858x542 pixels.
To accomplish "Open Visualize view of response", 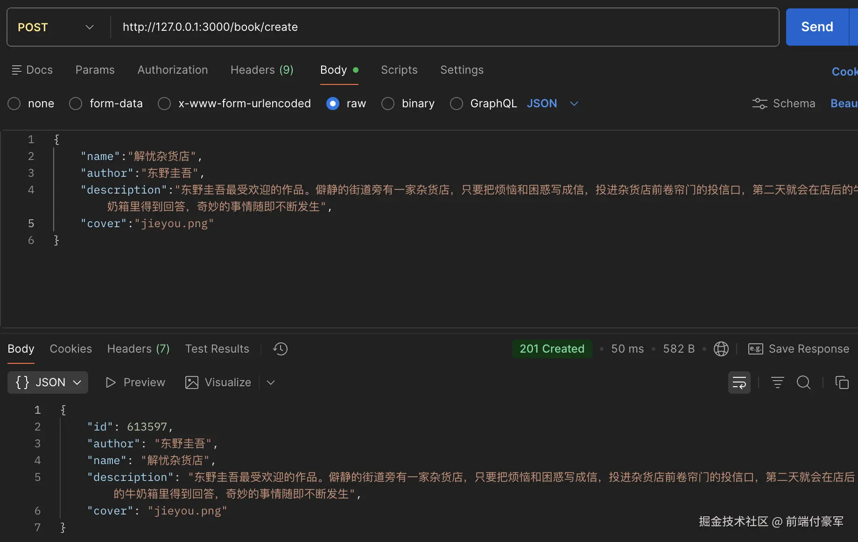I will tap(218, 382).
